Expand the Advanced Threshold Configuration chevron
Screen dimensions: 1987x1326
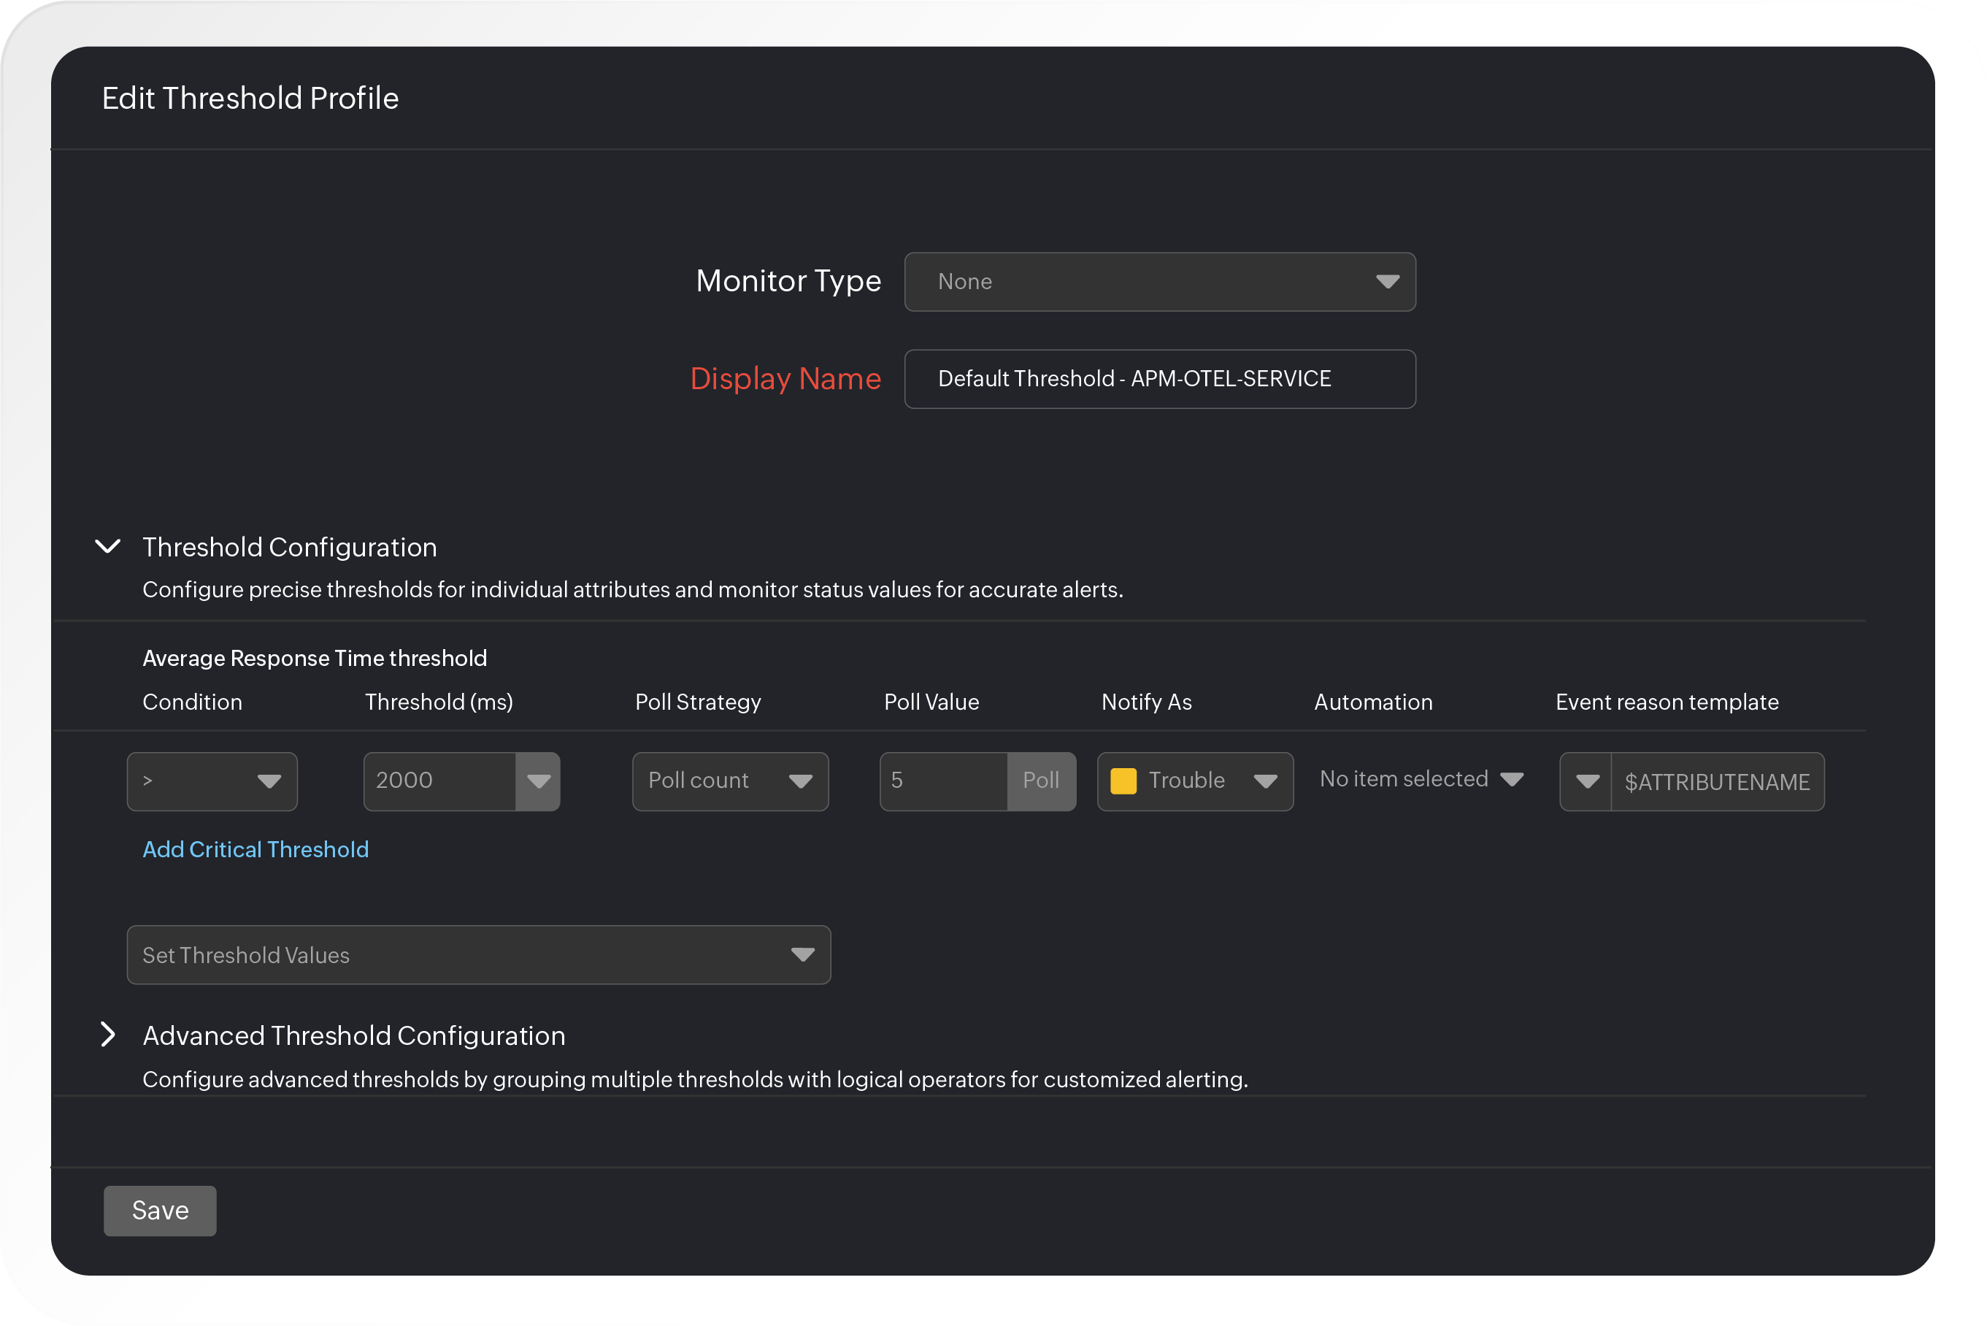click(x=107, y=1034)
